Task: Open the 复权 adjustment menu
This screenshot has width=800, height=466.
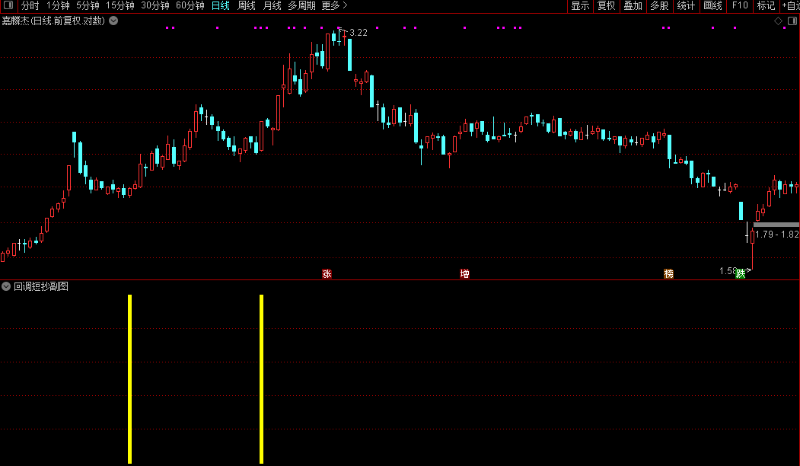Action: pos(607,5)
